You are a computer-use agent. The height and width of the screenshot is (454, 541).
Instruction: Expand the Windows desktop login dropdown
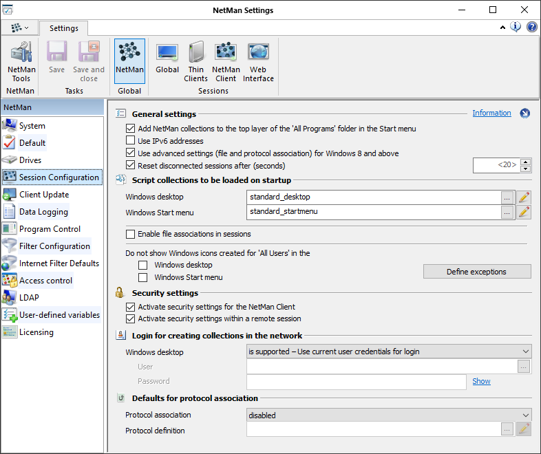[x=526, y=352]
